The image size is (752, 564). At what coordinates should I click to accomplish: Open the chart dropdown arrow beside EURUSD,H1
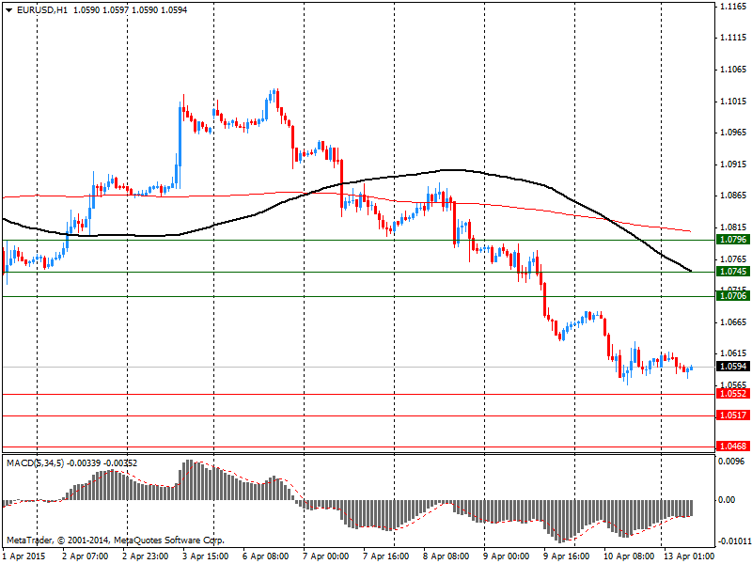click(x=8, y=10)
